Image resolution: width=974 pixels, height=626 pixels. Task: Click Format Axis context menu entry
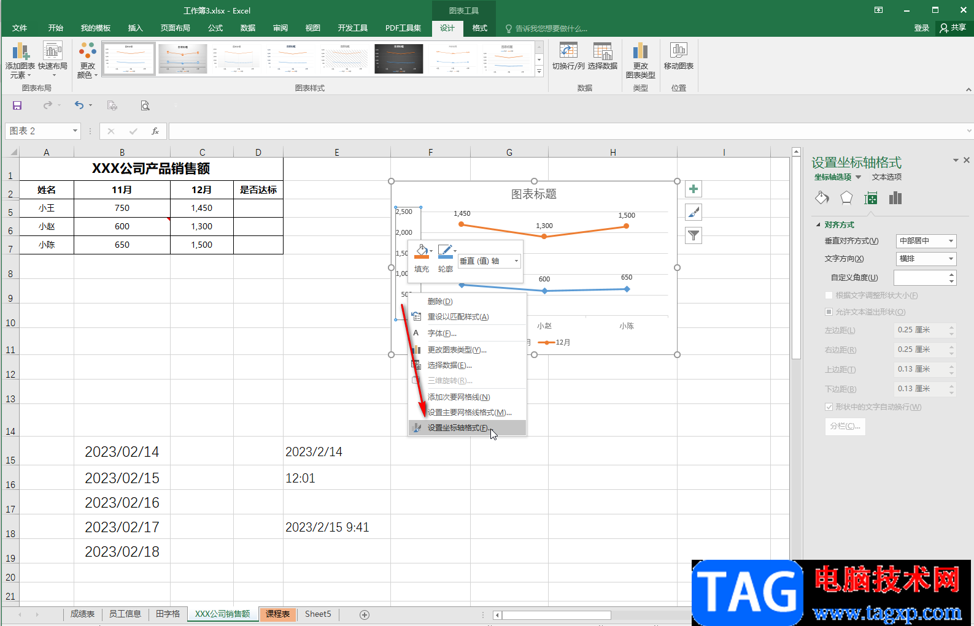point(467,428)
